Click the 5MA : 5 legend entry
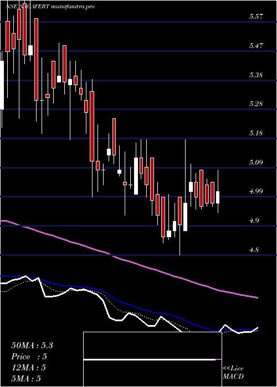Image resolution: width=277 pixels, height=387 pixels. click(26, 379)
